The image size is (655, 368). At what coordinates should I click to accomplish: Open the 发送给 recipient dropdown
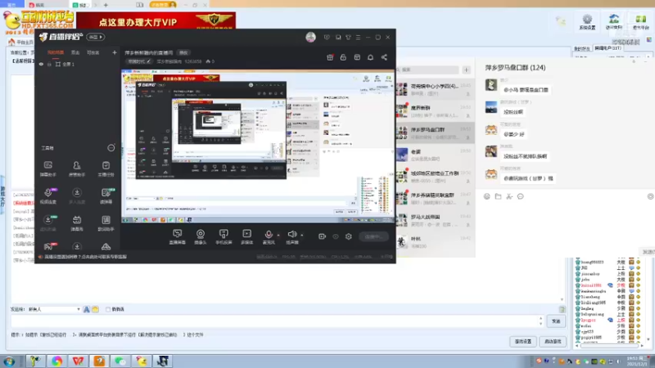(53, 309)
